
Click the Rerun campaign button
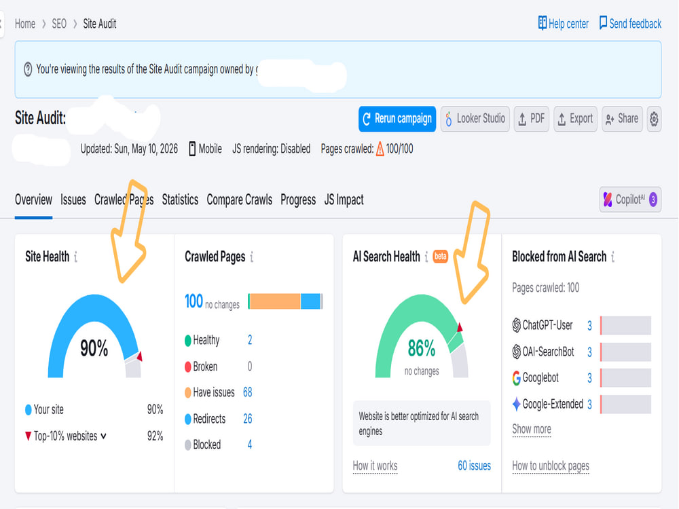point(397,119)
